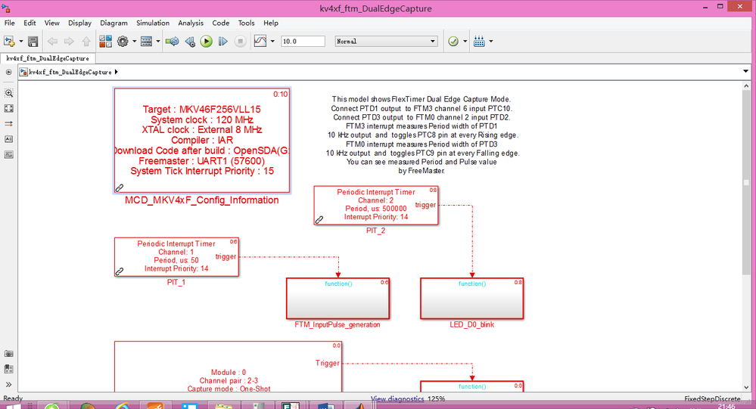Select the kv4xf_ftm_DualEdgeCapture tab

click(x=48, y=58)
